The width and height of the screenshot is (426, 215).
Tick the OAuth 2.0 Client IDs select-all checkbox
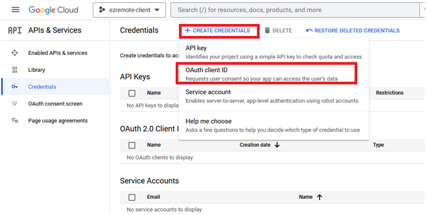(132, 145)
